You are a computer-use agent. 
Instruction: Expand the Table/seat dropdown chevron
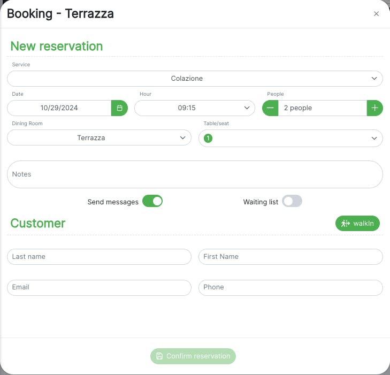(374, 138)
